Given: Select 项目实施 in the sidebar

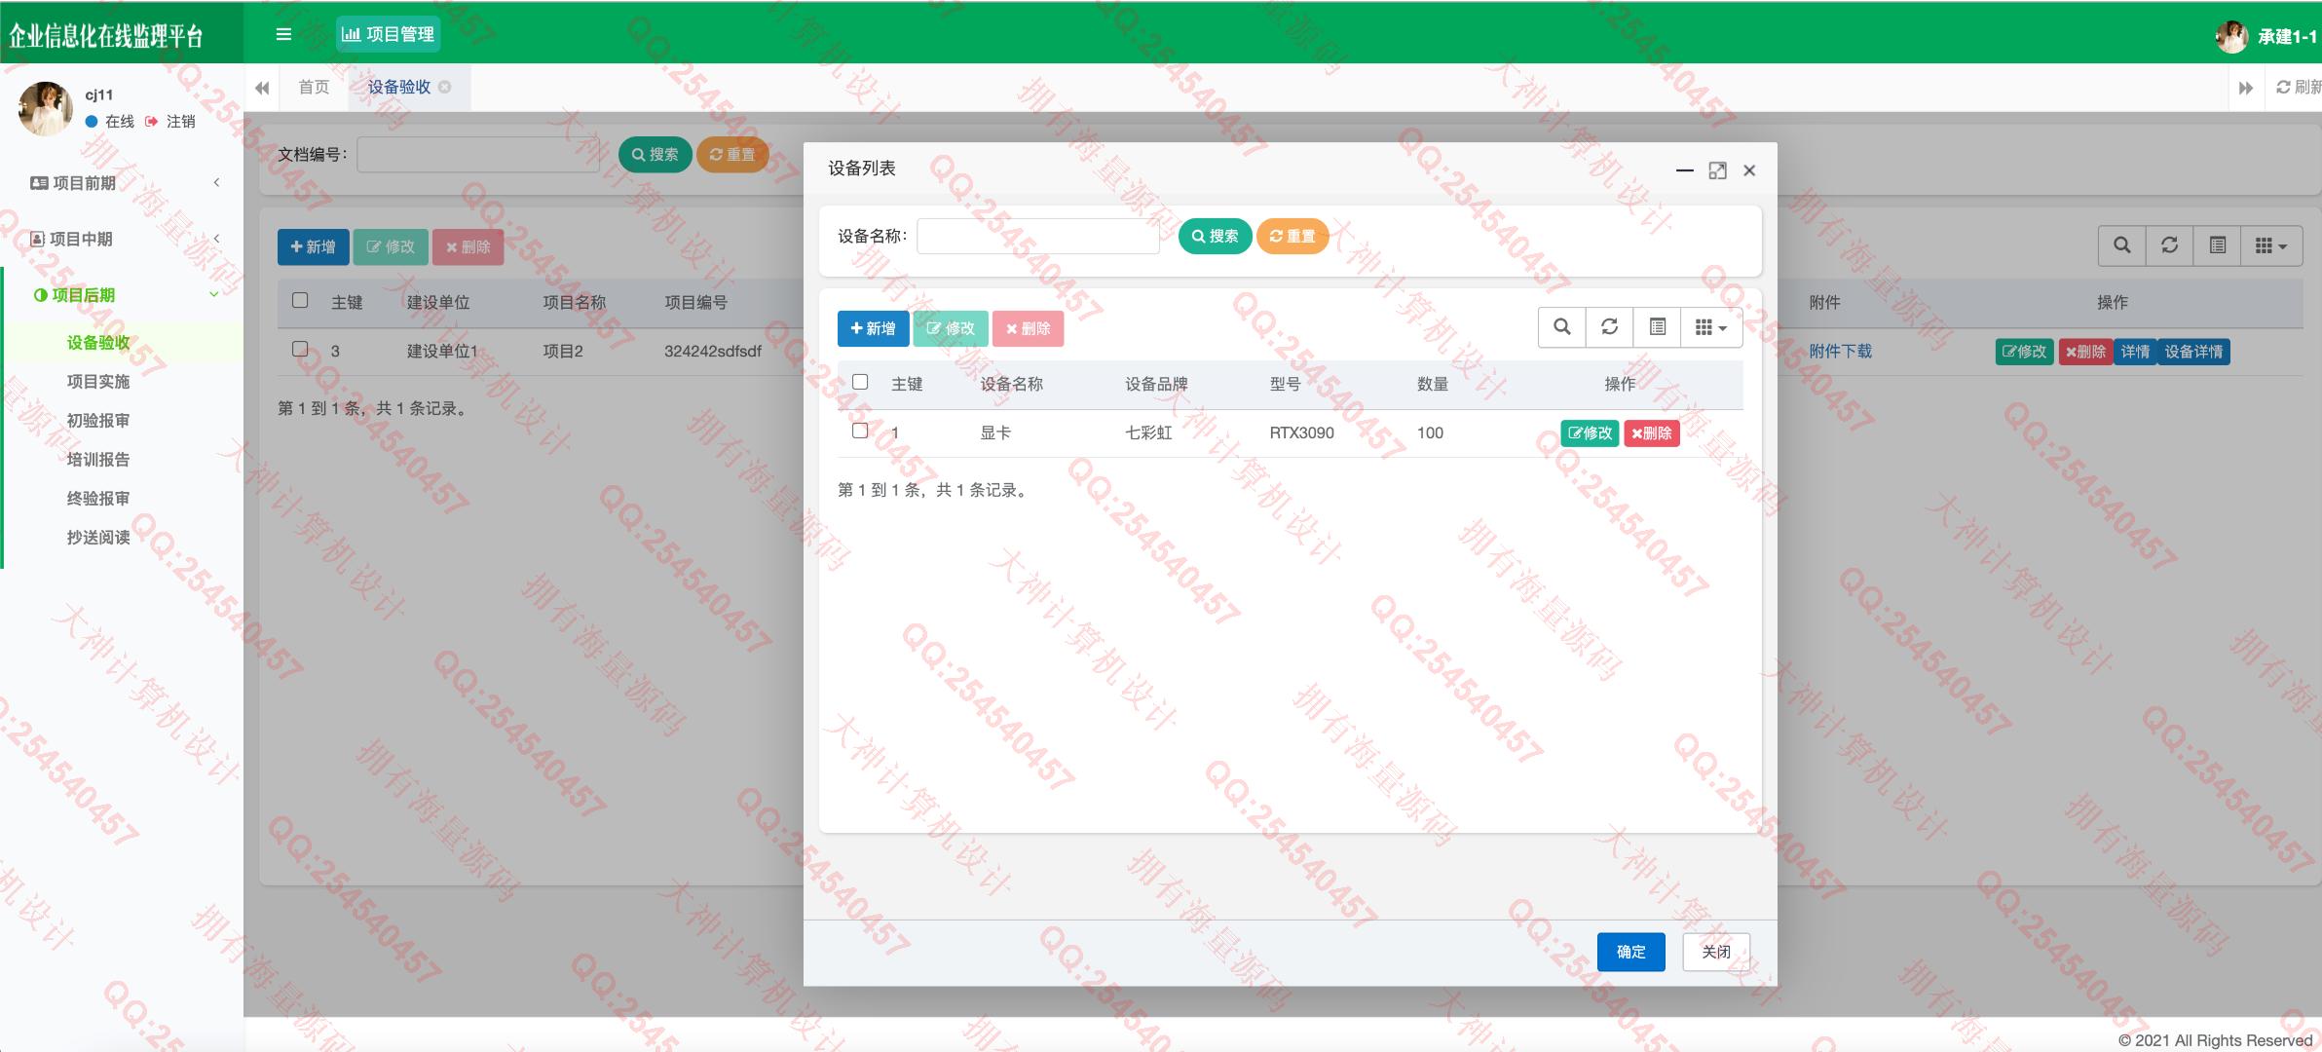Looking at the screenshot, I should [98, 381].
